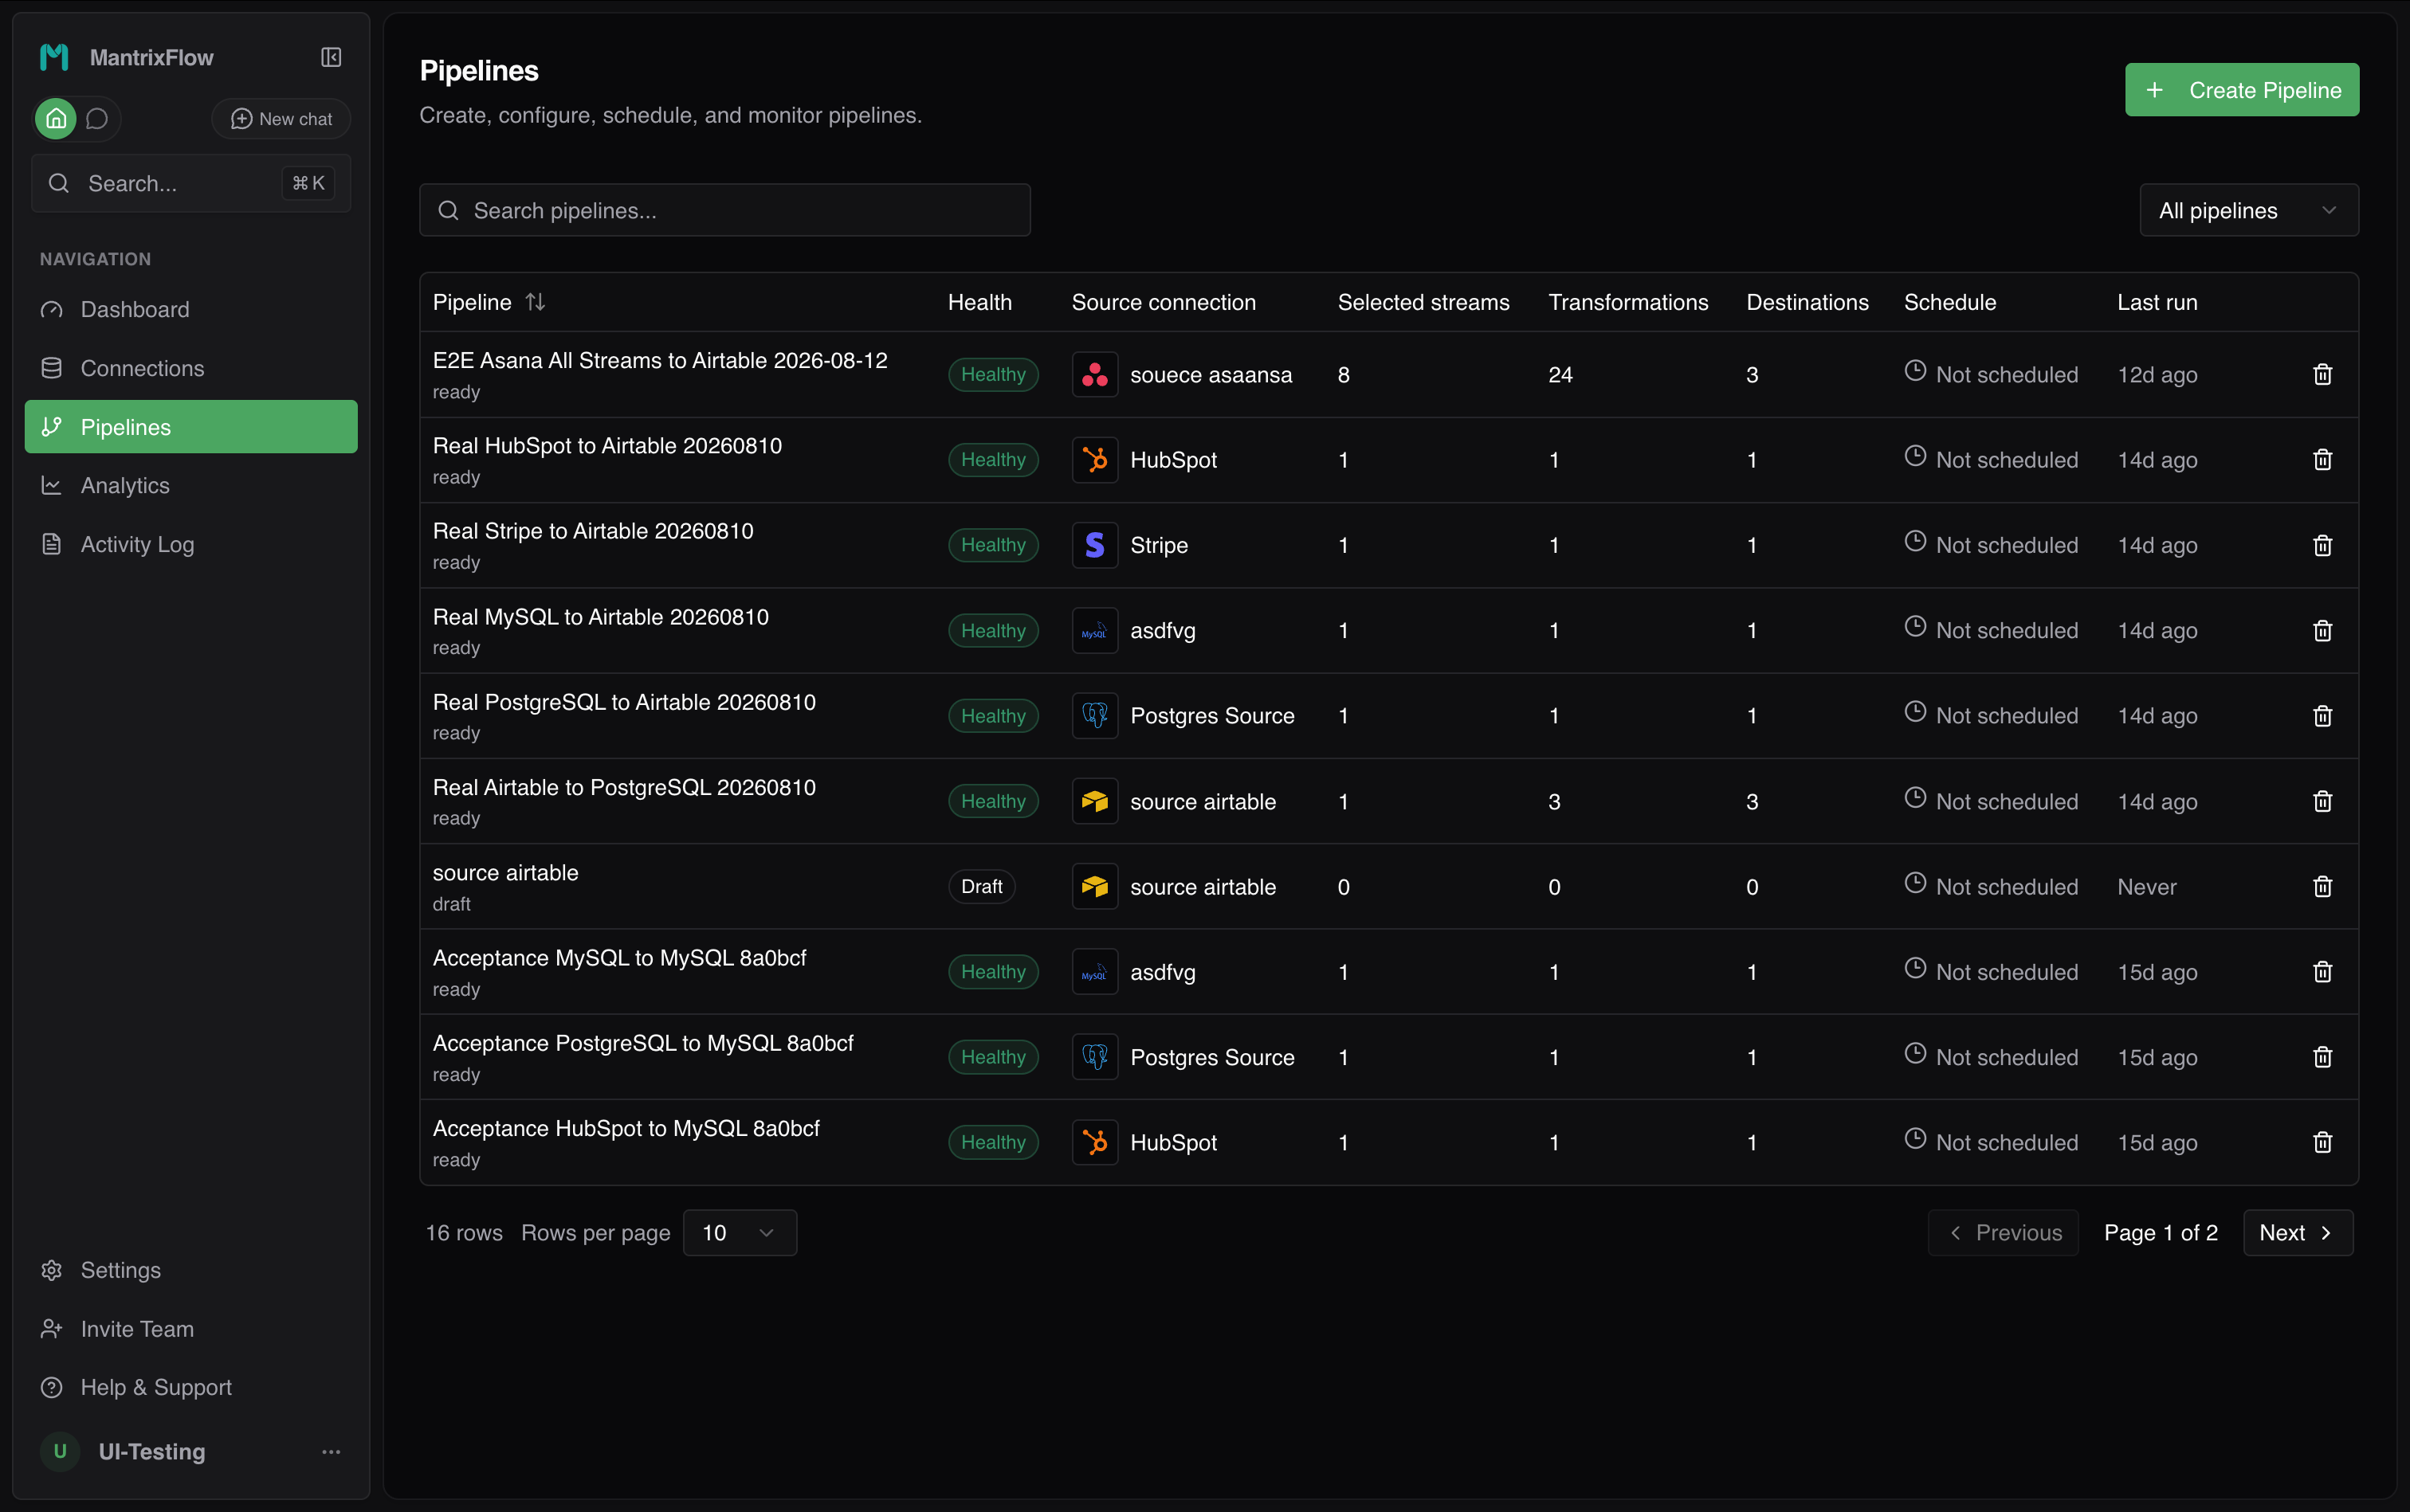Click the UI-Testing user avatar
Viewport: 2410px width, 1512px height.
pos(60,1451)
